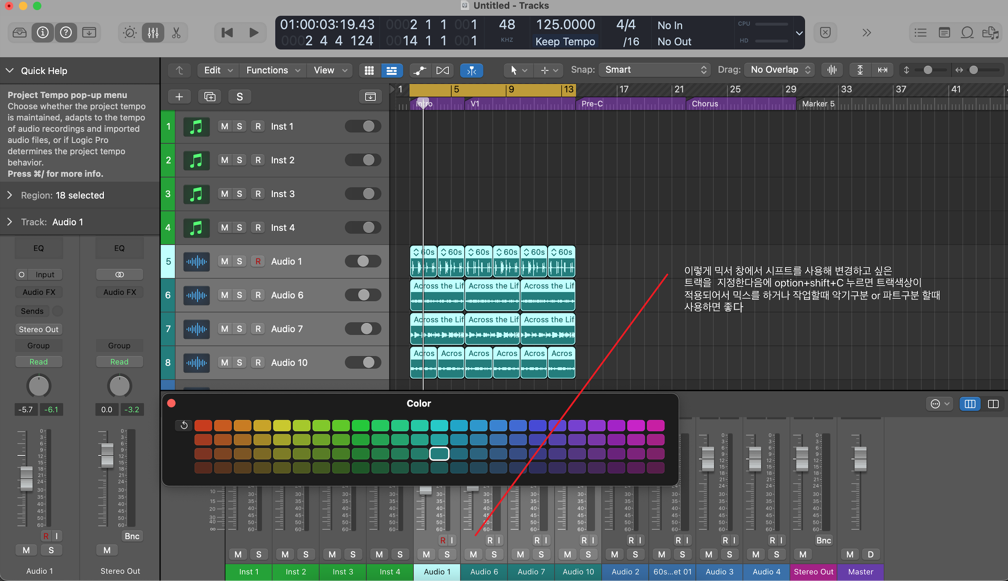Toggle global Solo S button above tracks

click(x=240, y=97)
